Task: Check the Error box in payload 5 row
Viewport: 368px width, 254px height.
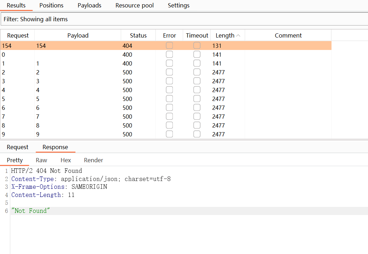Action: [169, 99]
